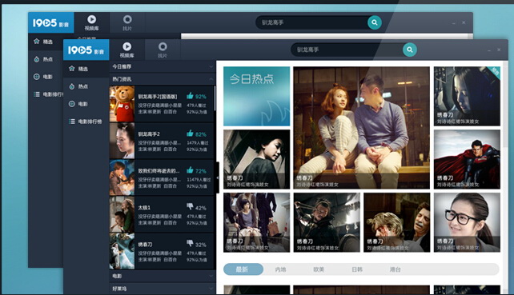This screenshot has height=295, width=514.
Task: Open the tile with the slingshot man
Action: pyautogui.click(x=327, y=222)
